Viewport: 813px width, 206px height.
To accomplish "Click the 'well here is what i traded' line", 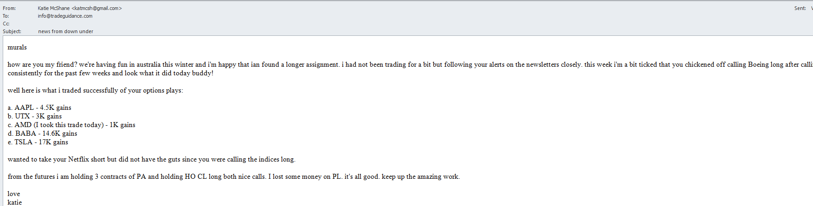I will (95, 90).
